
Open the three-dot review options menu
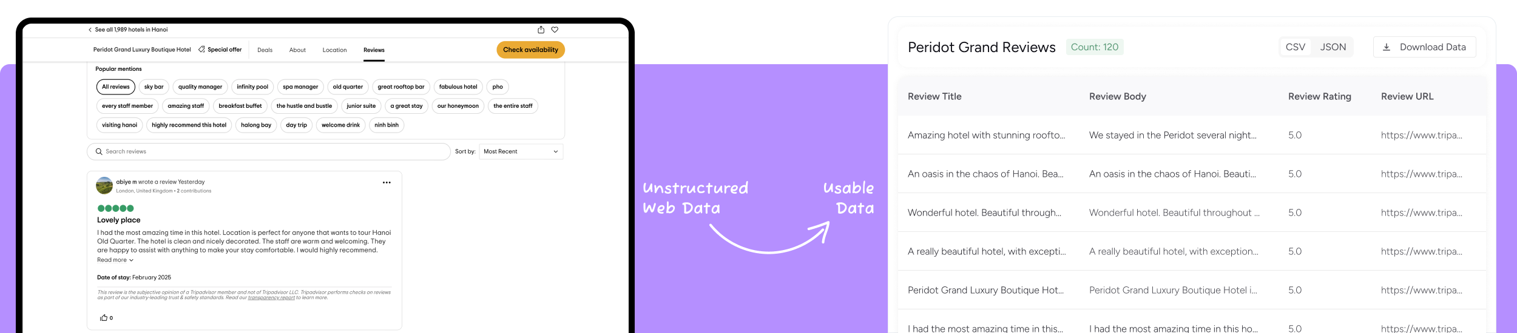[387, 182]
